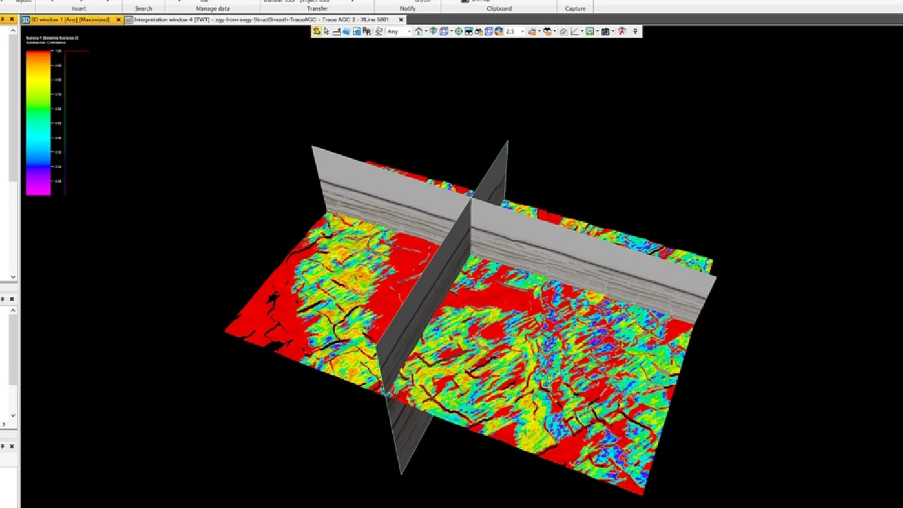Screen dimensions: 903x508
Task: Click the orange light source icon
Action: pyautogui.click(x=531, y=32)
